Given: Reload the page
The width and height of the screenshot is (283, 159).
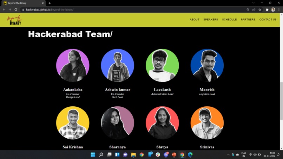Looking at the screenshot, I should [16, 9].
